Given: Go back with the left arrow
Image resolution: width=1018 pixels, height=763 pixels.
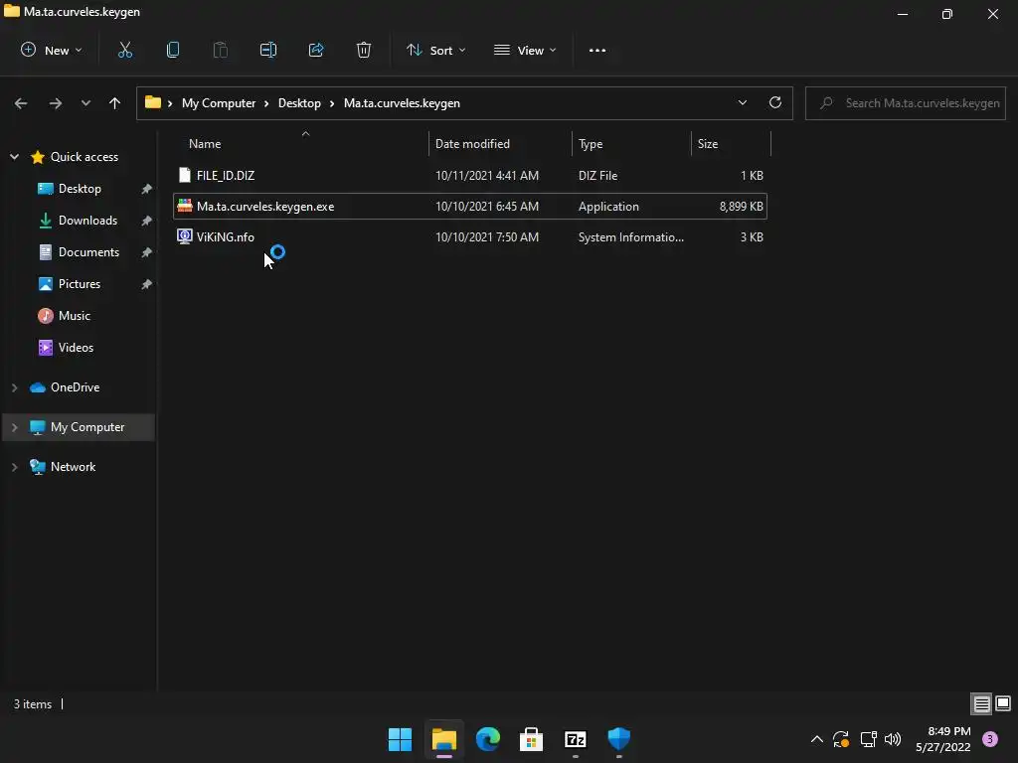Looking at the screenshot, I should pyautogui.click(x=21, y=103).
